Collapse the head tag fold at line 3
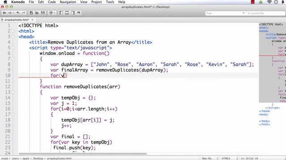Screen dimensions: 286x160 tap(13, 36)
